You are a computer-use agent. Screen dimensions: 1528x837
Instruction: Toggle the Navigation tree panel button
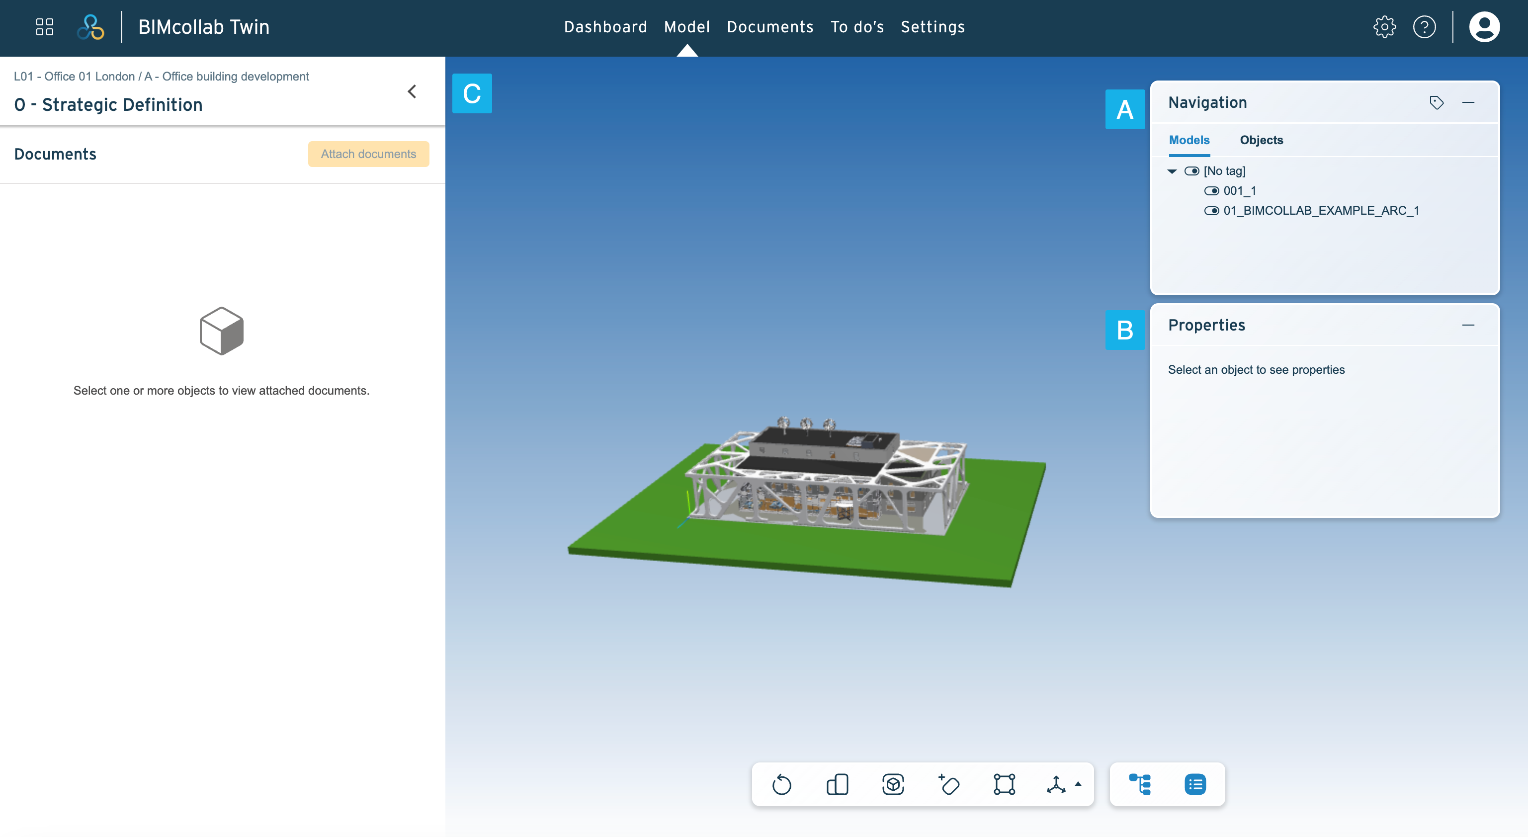[1139, 784]
